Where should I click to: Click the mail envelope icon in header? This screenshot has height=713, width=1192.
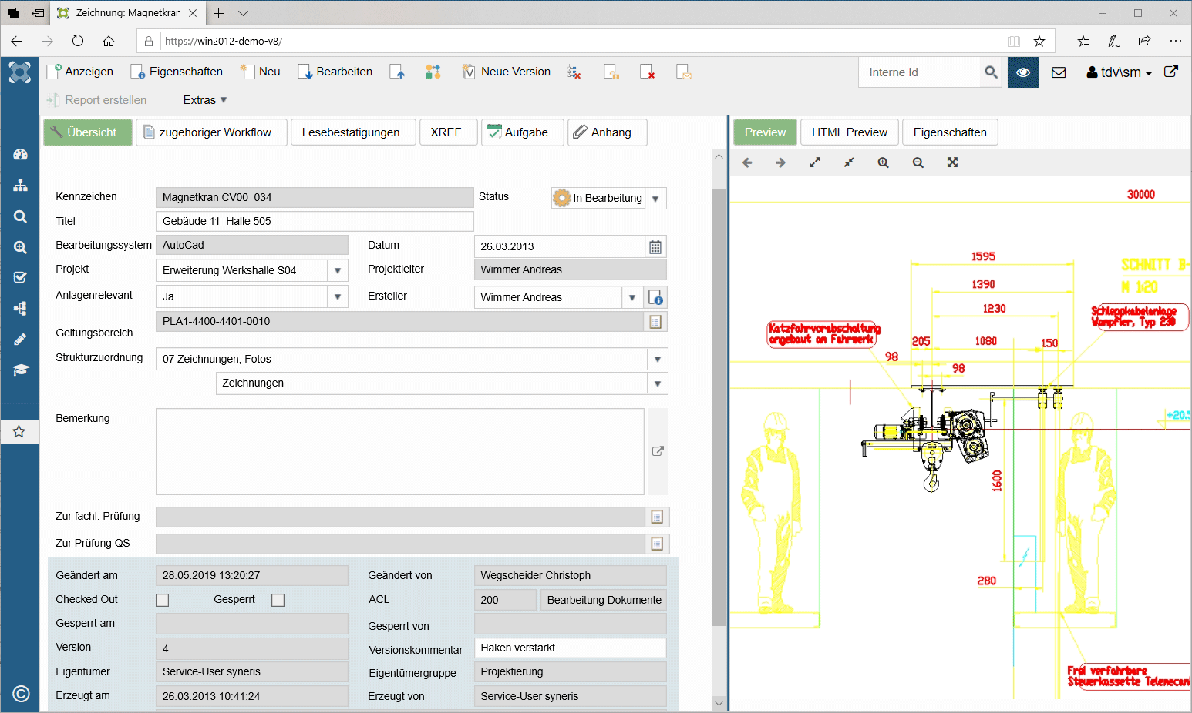coord(1059,72)
